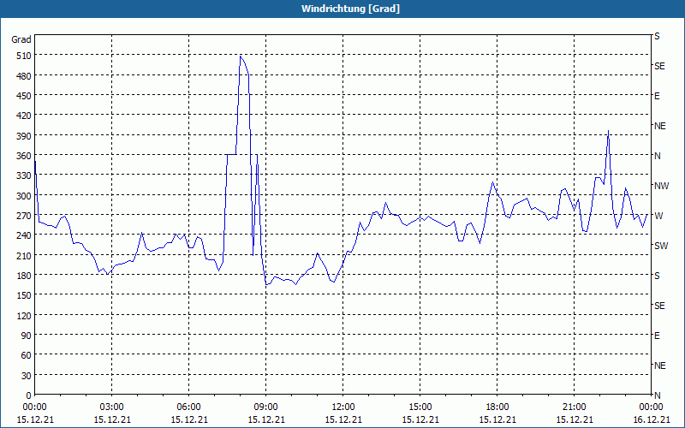Select the 90 y-axis value
This screenshot has width=685, height=428.
tap(27, 336)
